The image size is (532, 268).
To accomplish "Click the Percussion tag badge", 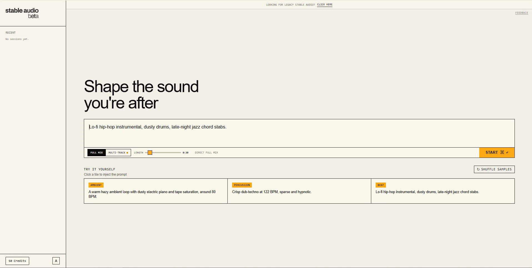I will 242,185.
